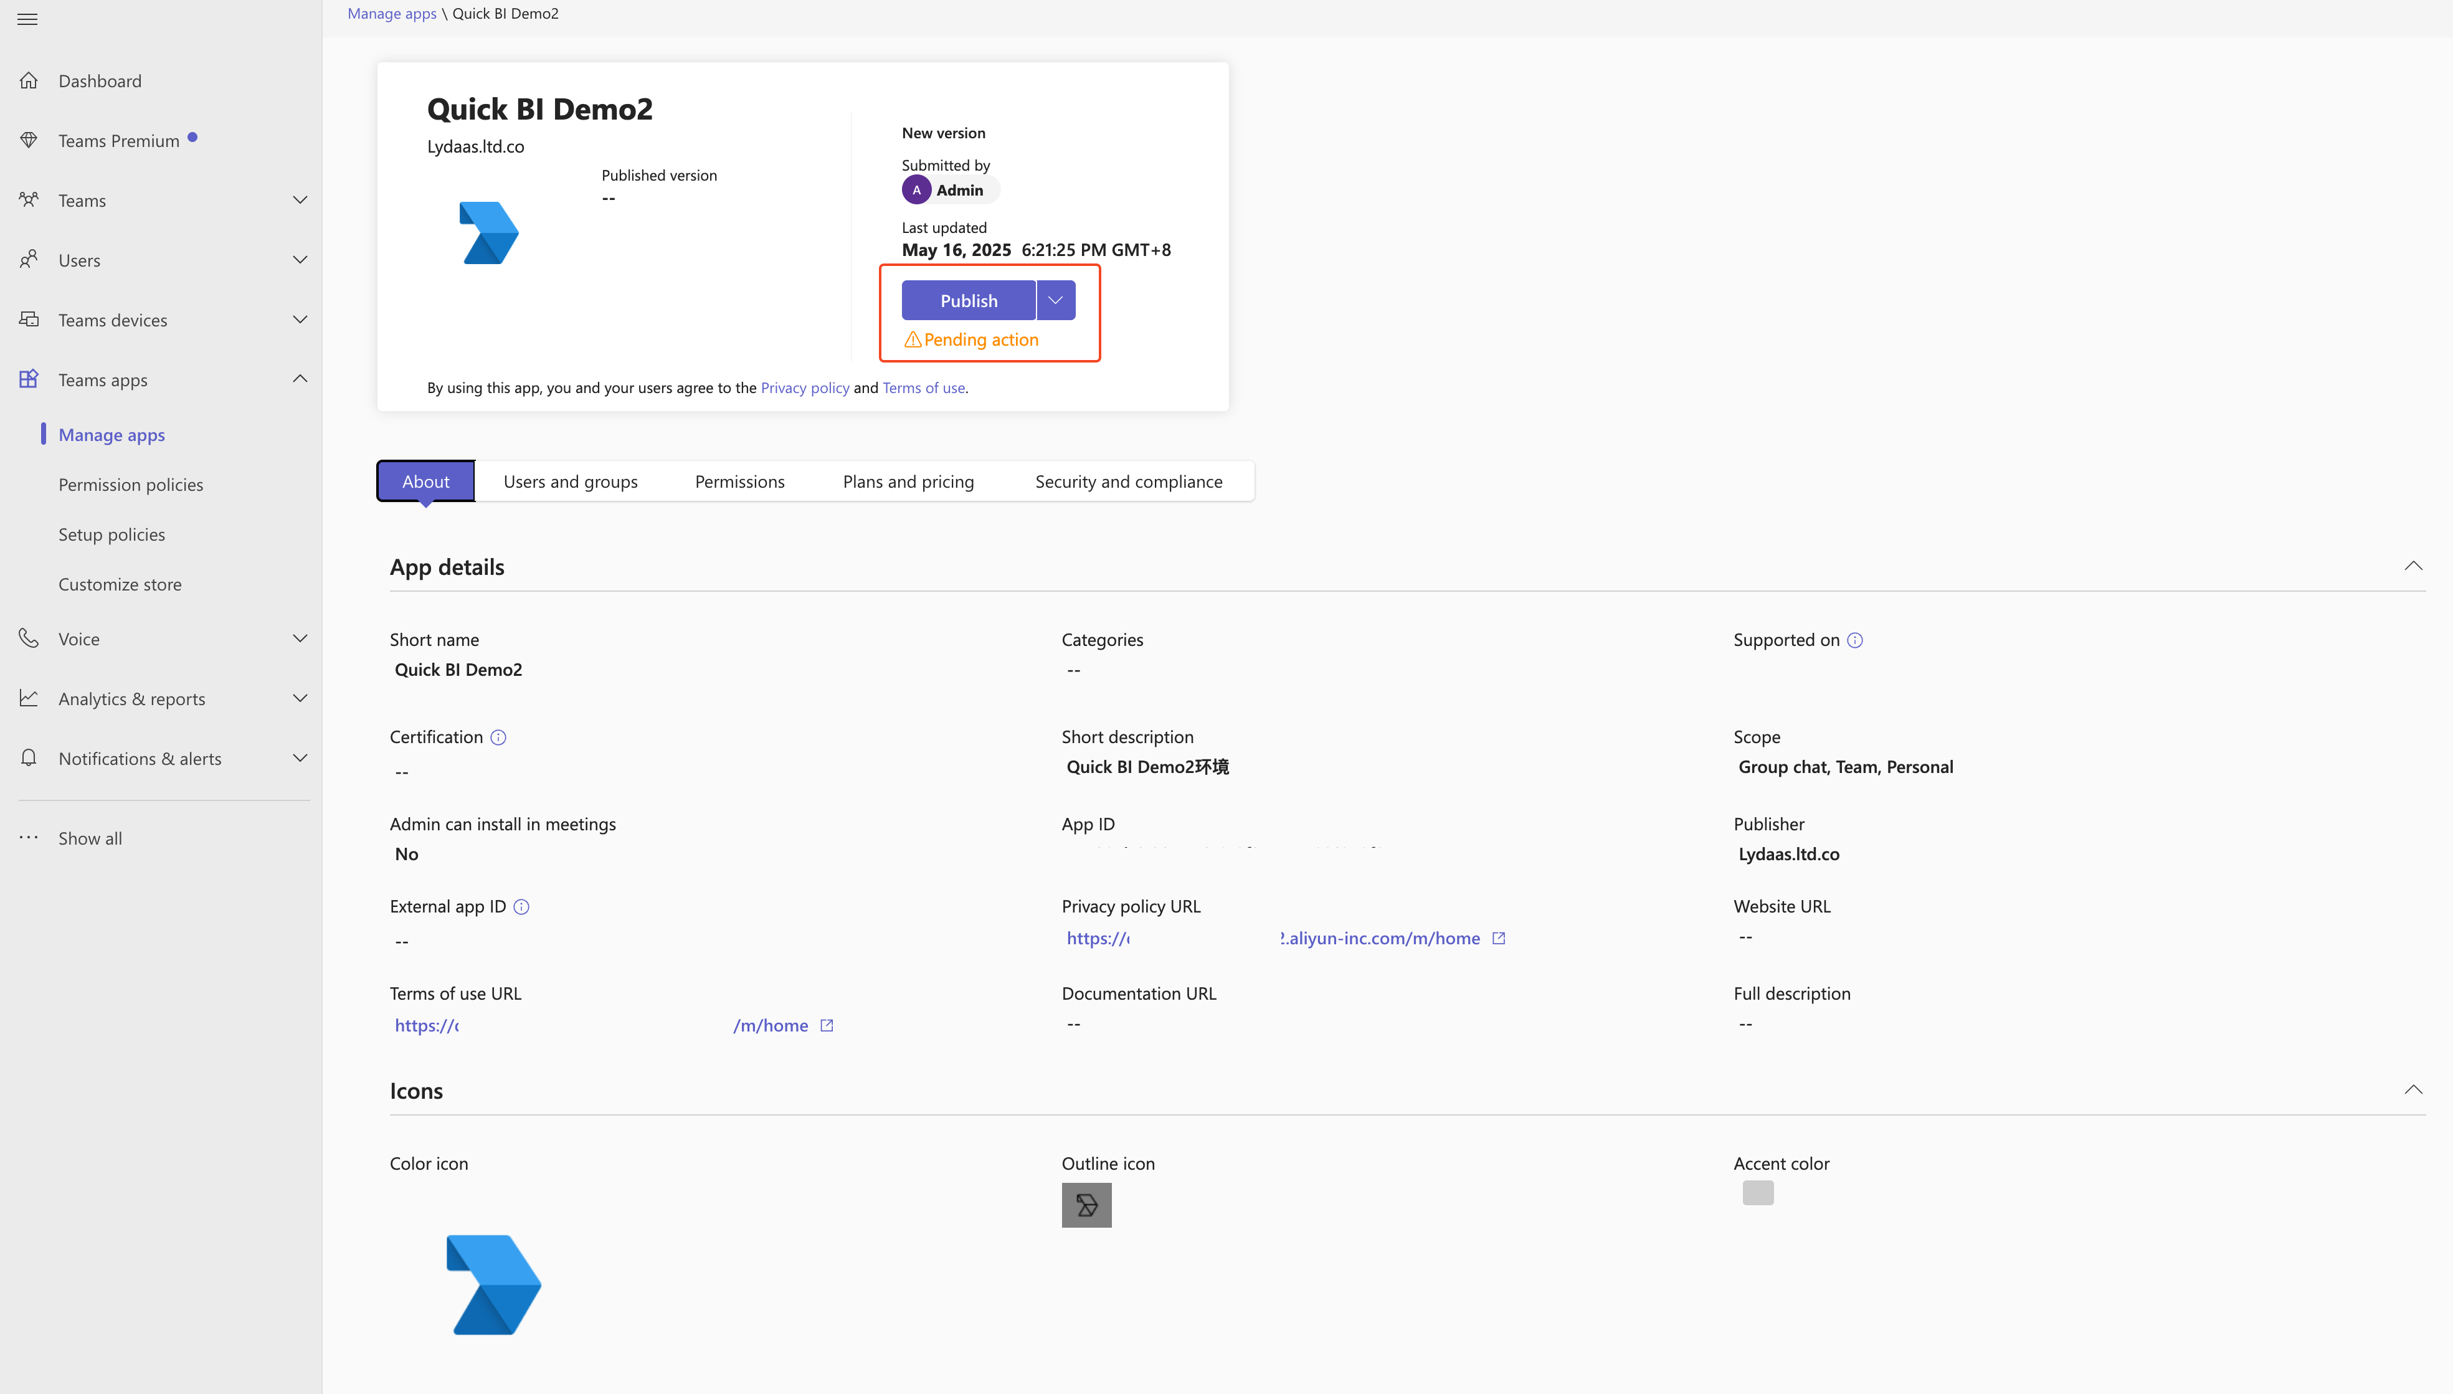
Task: Click the May 16, 2025 last updated date
Action: coord(957,250)
